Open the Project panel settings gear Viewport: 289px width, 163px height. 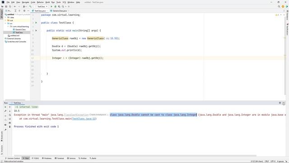point(24,11)
